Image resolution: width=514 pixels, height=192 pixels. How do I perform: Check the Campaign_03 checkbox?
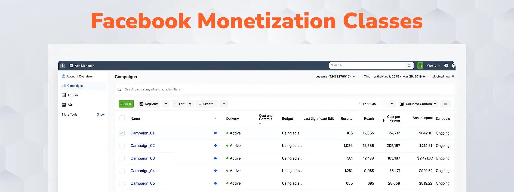click(x=122, y=158)
